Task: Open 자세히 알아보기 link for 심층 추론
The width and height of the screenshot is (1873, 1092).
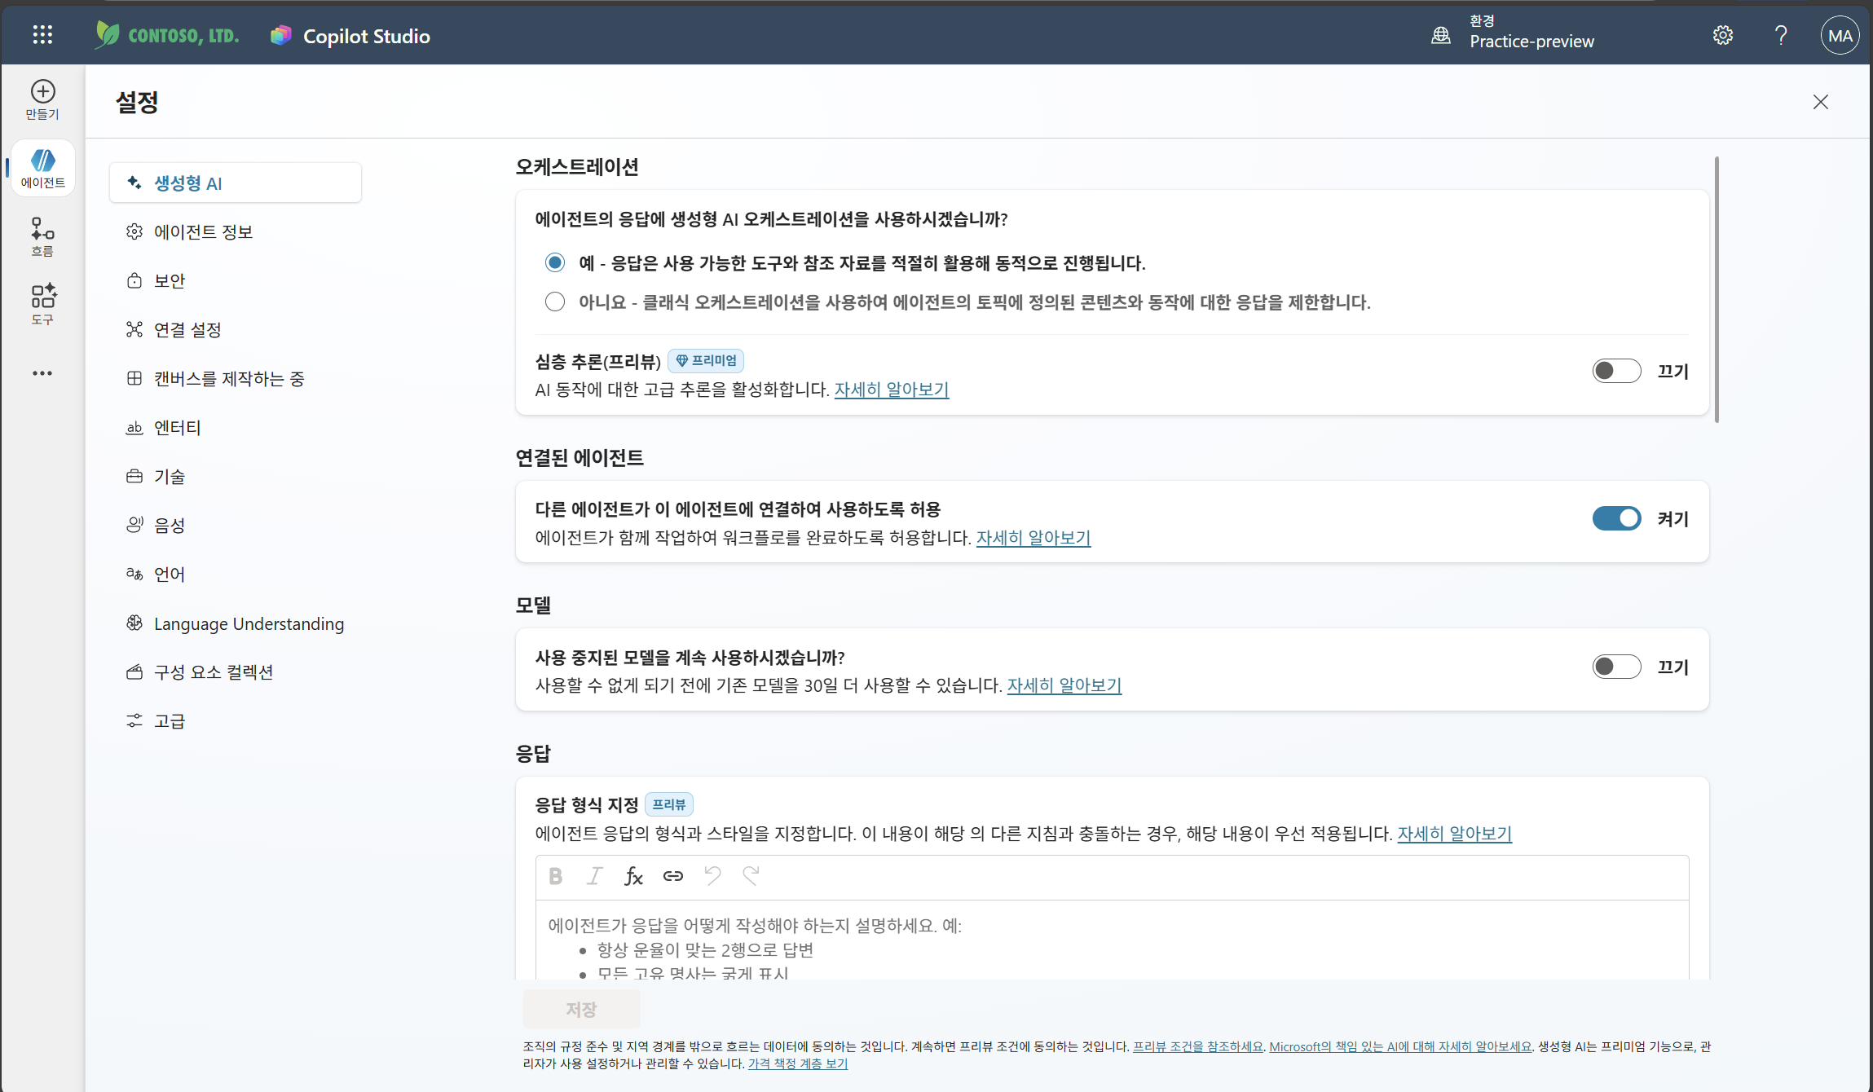Action: [x=892, y=390]
